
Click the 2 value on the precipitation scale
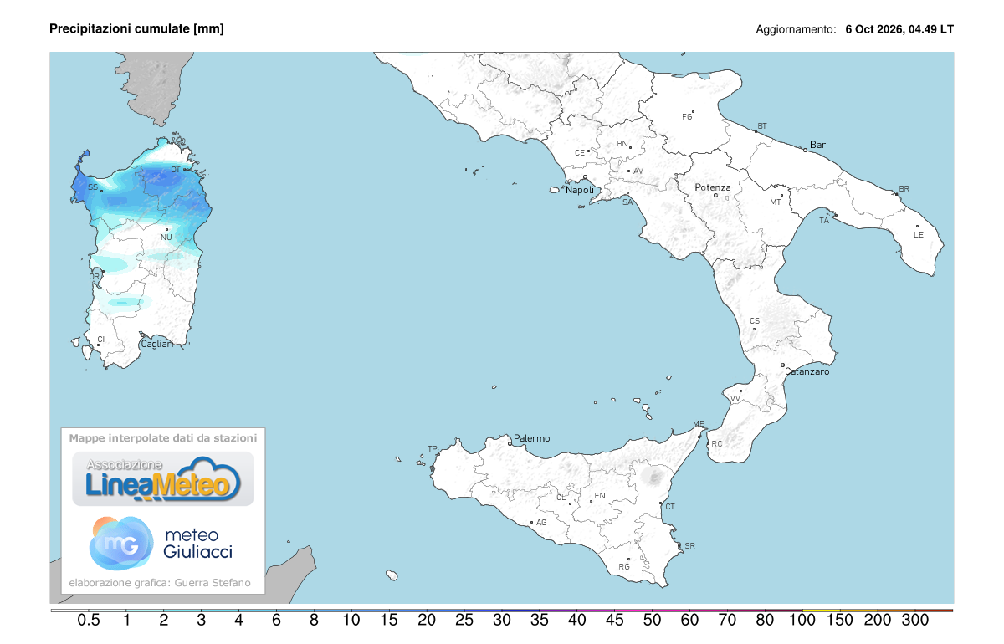click(164, 621)
